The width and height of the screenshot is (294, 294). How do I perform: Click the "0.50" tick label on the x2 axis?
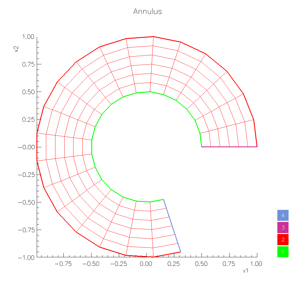coord(28,92)
